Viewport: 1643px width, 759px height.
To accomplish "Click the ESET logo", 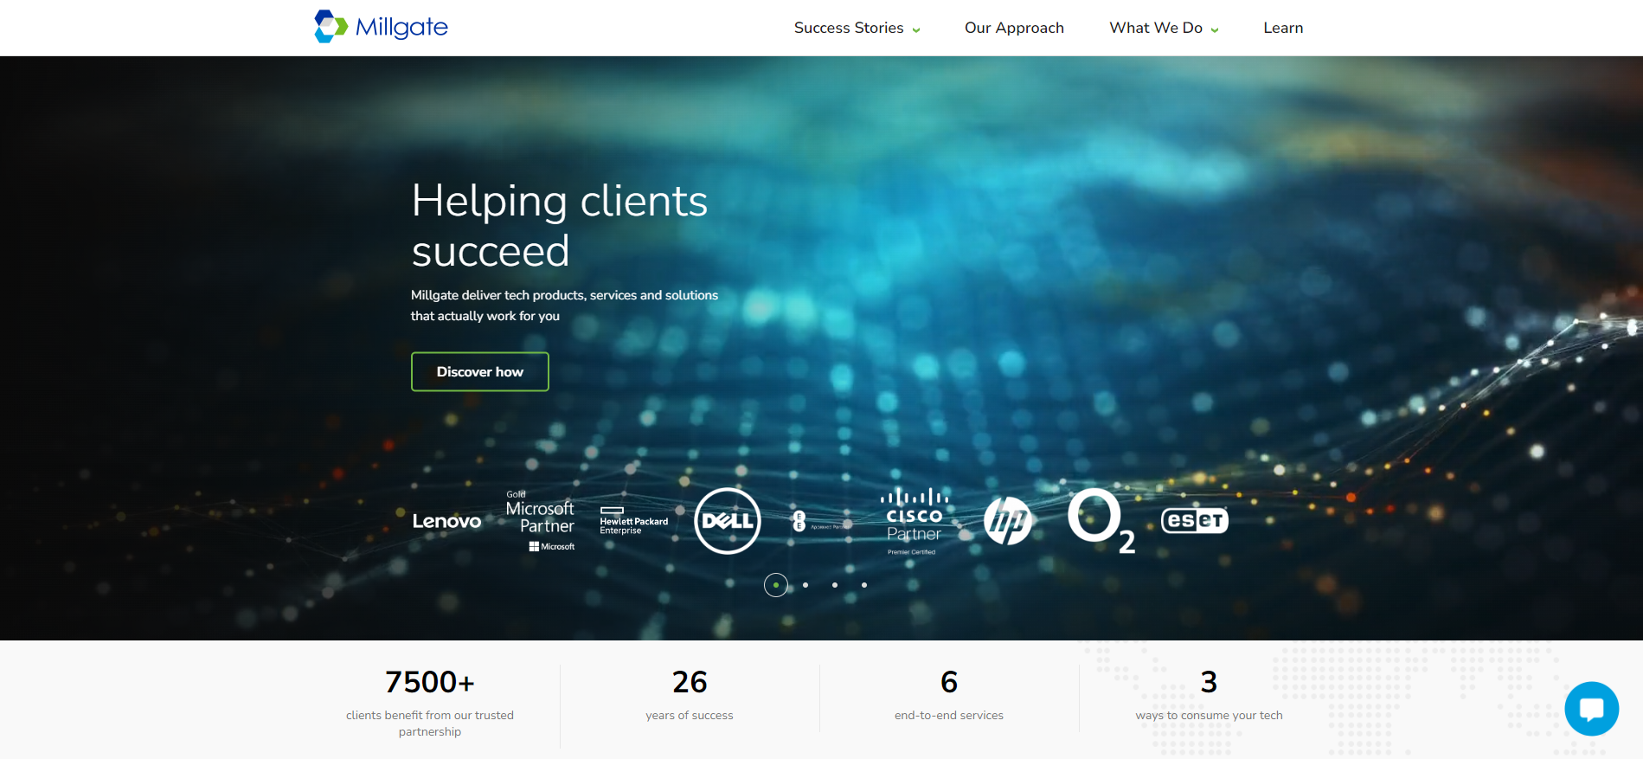I will coord(1195,520).
